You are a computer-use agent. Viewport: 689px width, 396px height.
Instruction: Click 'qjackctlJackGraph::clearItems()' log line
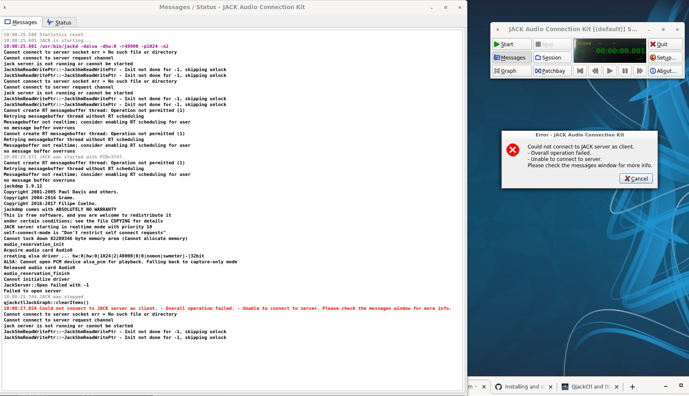[x=46, y=302]
